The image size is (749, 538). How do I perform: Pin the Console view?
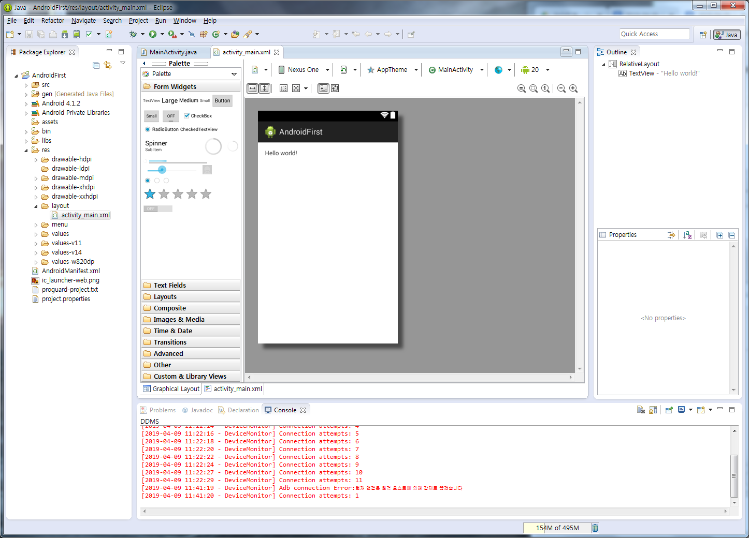pos(669,410)
